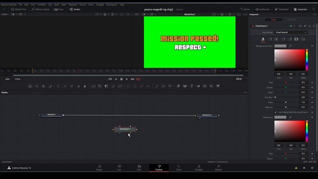Switch to the Deliver page
Image resolution: width=318 pixels, height=179 pixels.
[x=219, y=168]
